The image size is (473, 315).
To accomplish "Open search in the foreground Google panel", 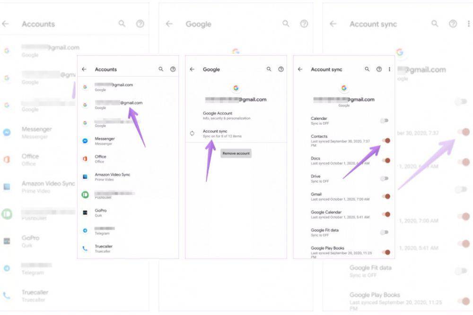I will click(x=269, y=69).
